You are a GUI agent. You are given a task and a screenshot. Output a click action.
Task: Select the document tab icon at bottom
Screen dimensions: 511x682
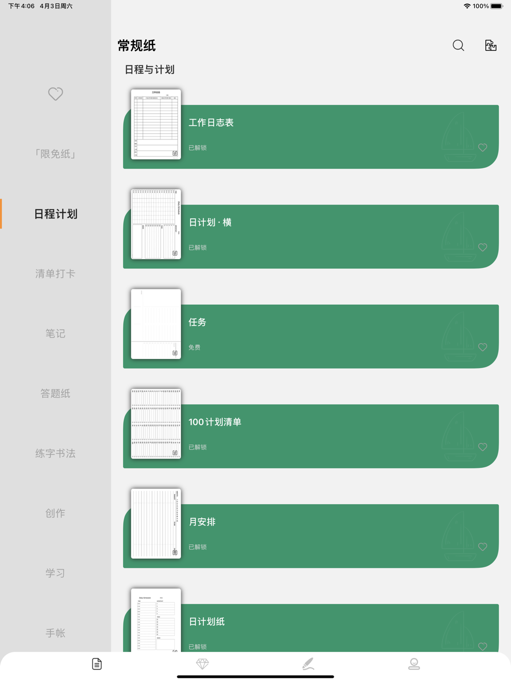pyautogui.click(x=97, y=664)
